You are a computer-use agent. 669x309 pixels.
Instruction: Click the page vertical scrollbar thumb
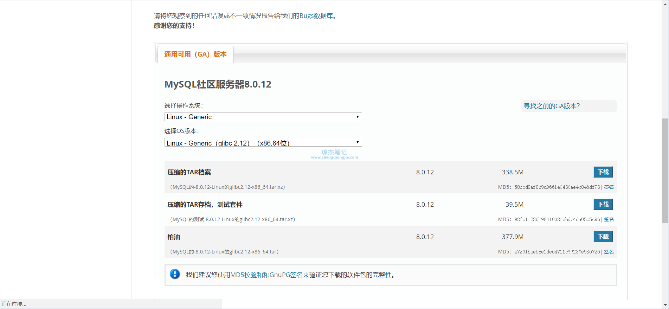tap(665, 170)
